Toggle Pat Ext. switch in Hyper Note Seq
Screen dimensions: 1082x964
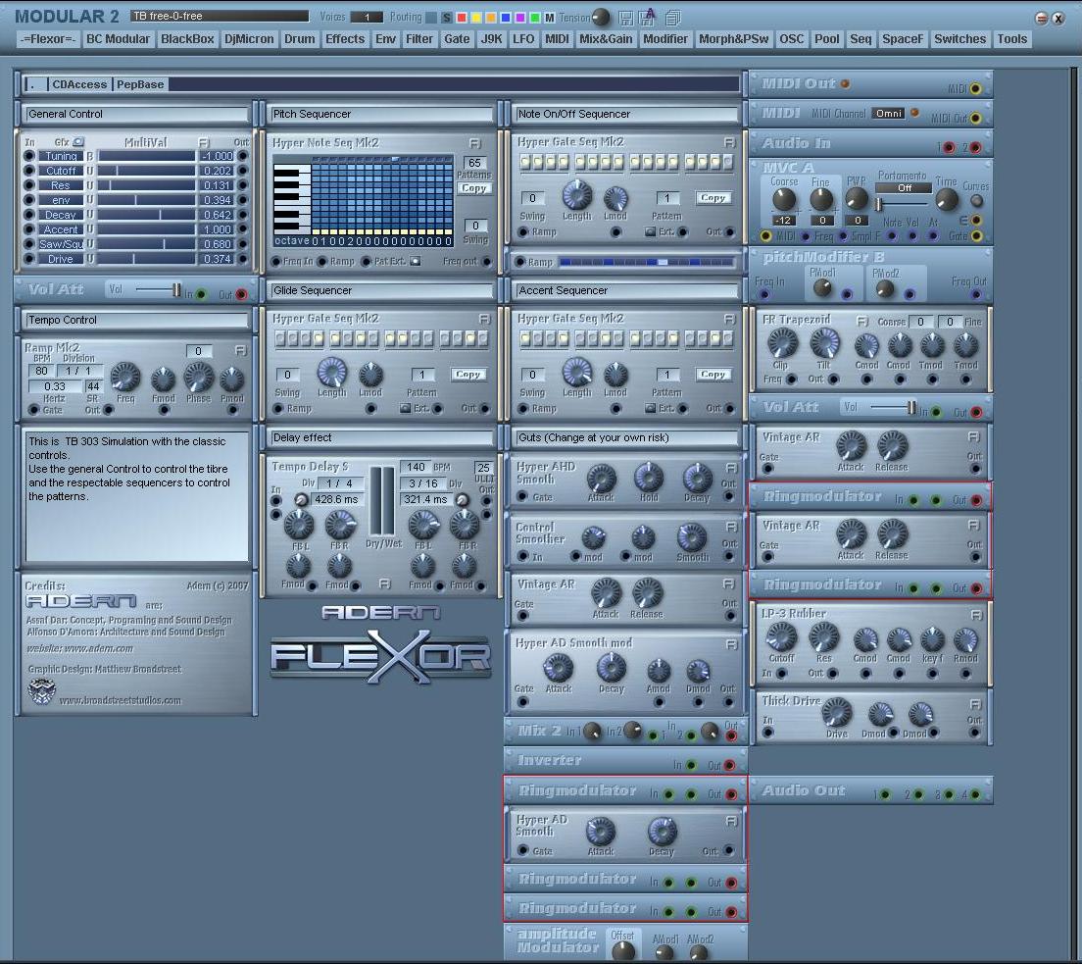tap(415, 262)
